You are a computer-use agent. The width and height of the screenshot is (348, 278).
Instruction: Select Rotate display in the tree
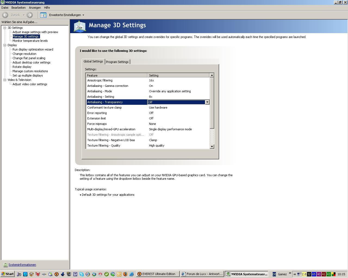pyautogui.click(x=22, y=67)
